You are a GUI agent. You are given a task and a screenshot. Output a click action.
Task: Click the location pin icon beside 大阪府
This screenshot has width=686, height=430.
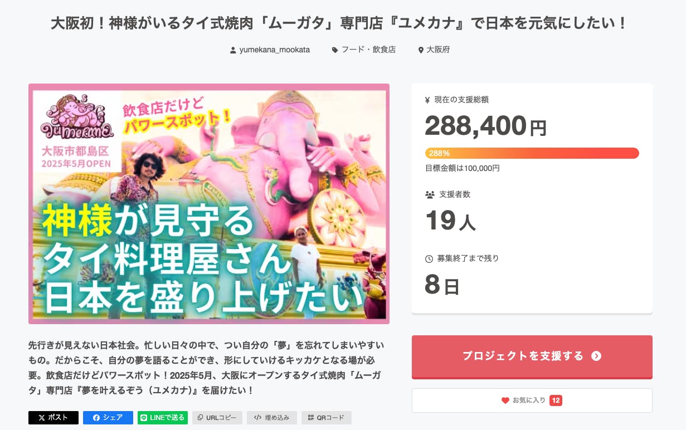pyautogui.click(x=421, y=50)
